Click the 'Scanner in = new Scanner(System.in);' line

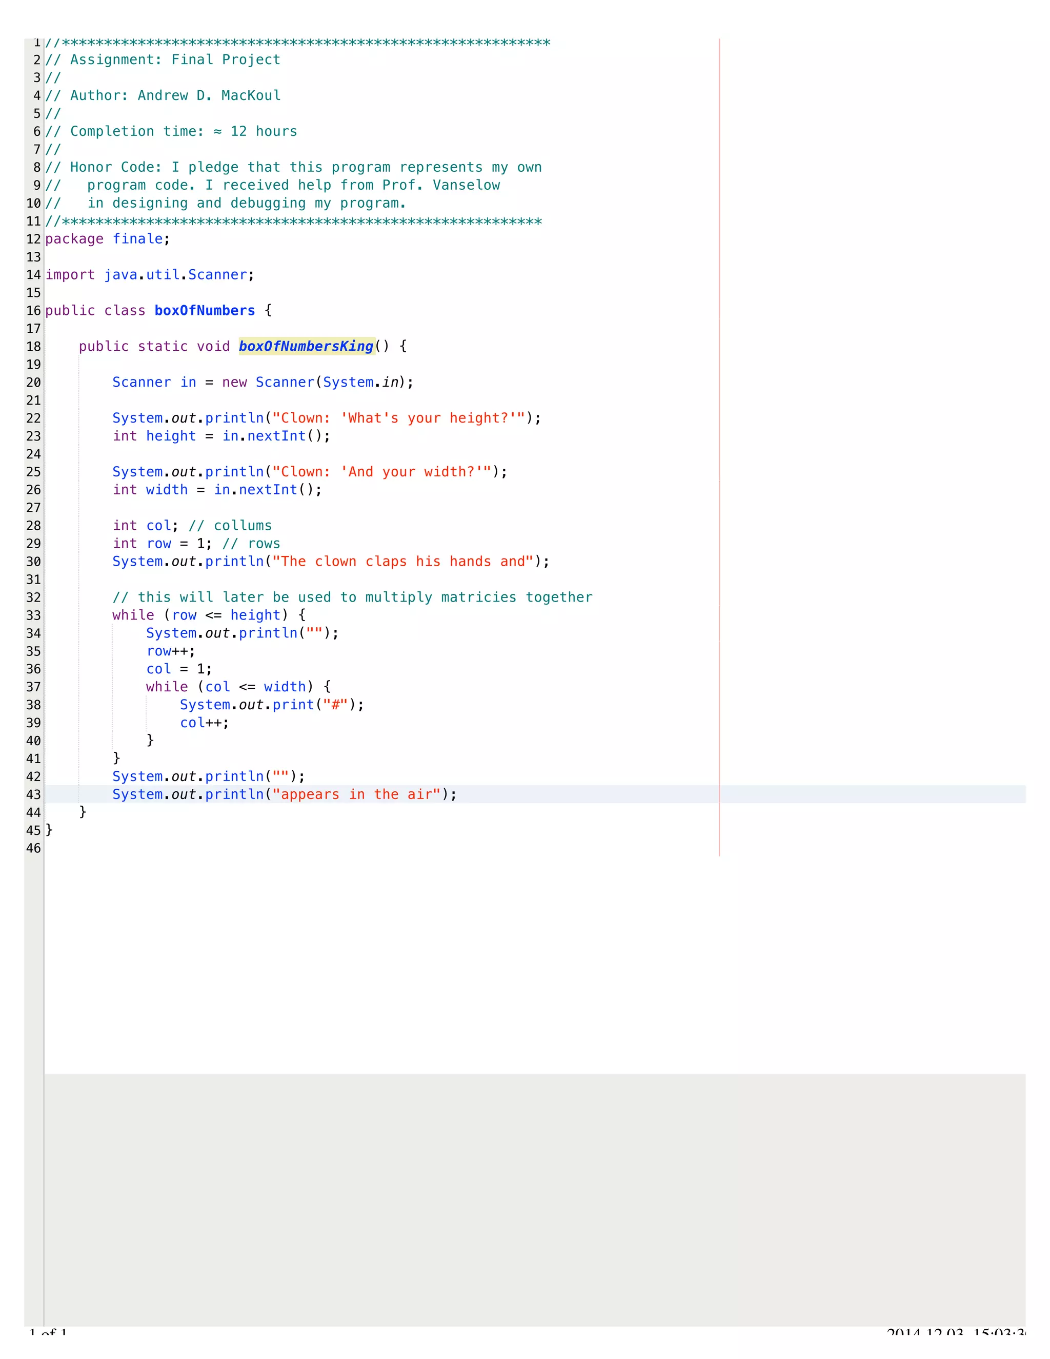263,382
